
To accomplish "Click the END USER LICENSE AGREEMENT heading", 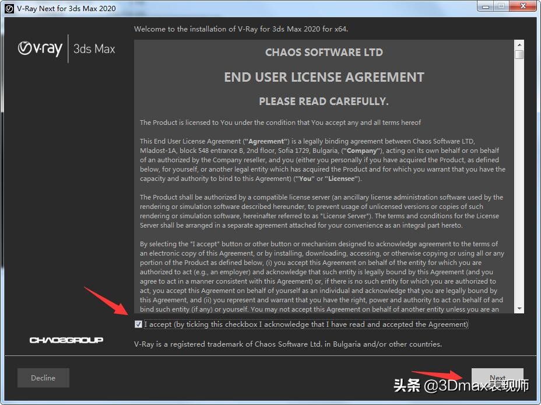I will [324, 77].
